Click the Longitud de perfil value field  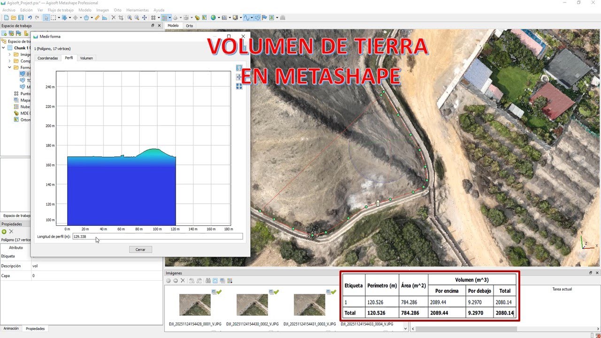pos(158,237)
